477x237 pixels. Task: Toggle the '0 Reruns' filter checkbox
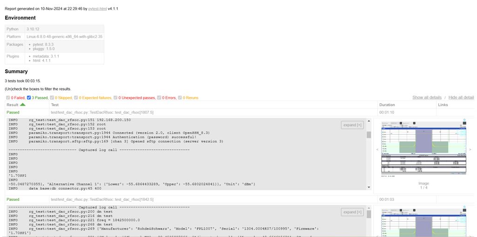[x=180, y=98]
